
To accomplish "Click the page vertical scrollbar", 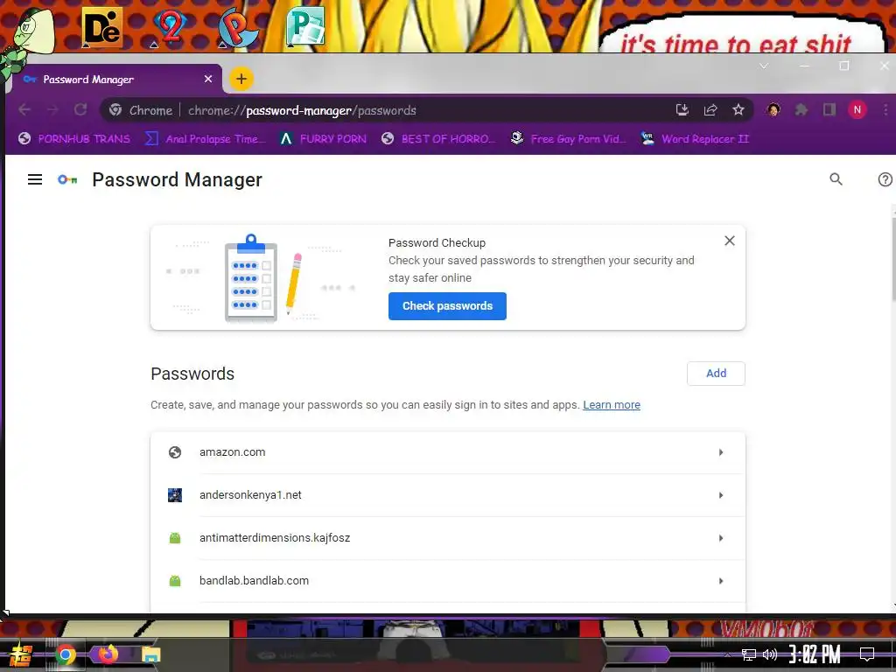I will [893, 260].
